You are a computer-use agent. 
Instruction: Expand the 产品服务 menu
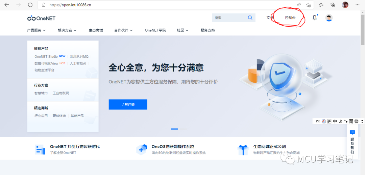point(36,30)
